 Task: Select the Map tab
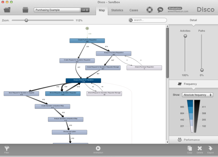[102, 10]
